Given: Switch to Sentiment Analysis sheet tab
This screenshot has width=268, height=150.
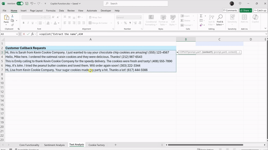Looking at the screenshot, I should tap(54, 145).
